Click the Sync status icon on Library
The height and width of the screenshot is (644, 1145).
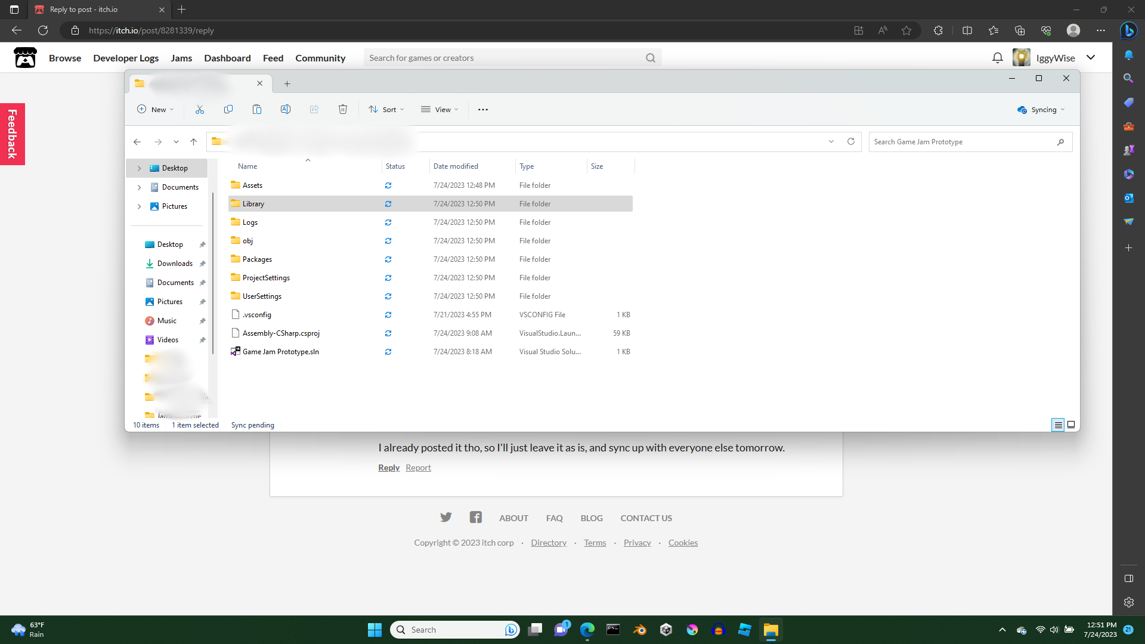coord(388,203)
